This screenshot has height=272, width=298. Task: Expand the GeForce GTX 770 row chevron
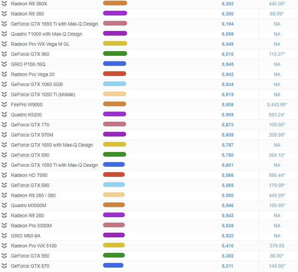point(4,125)
